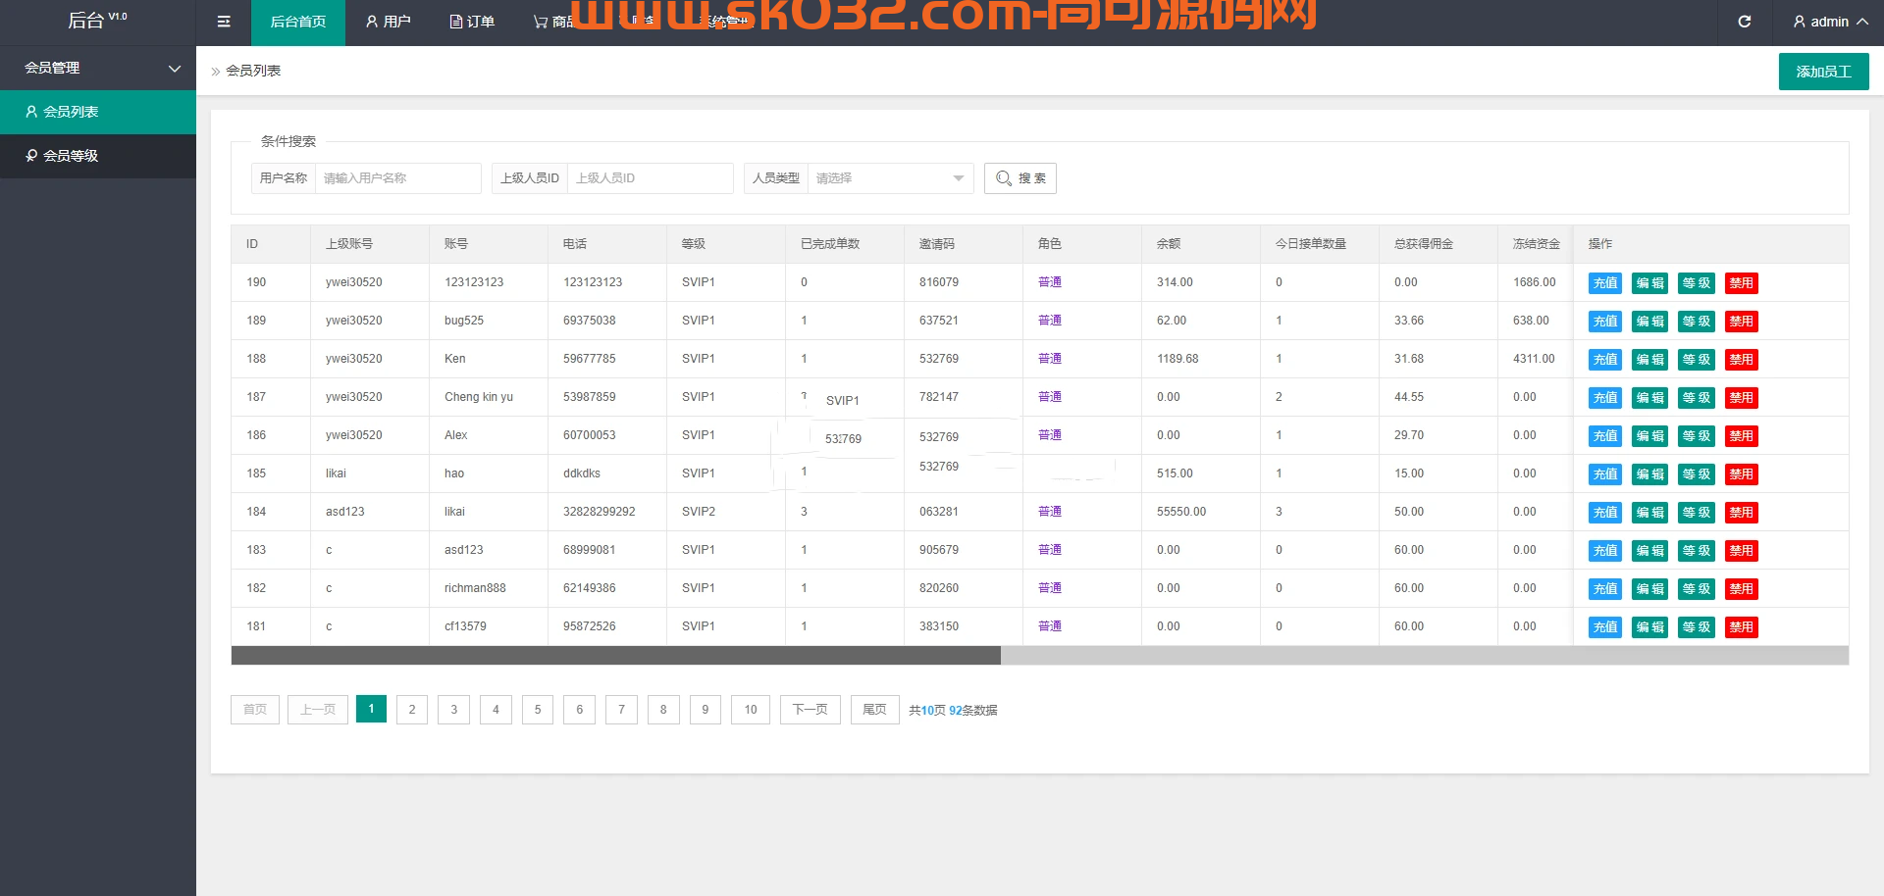Image resolution: width=1884 pixels, height=896 pixels.
Task: Click 禁用 for row 190
Action: pos(1742,283)
